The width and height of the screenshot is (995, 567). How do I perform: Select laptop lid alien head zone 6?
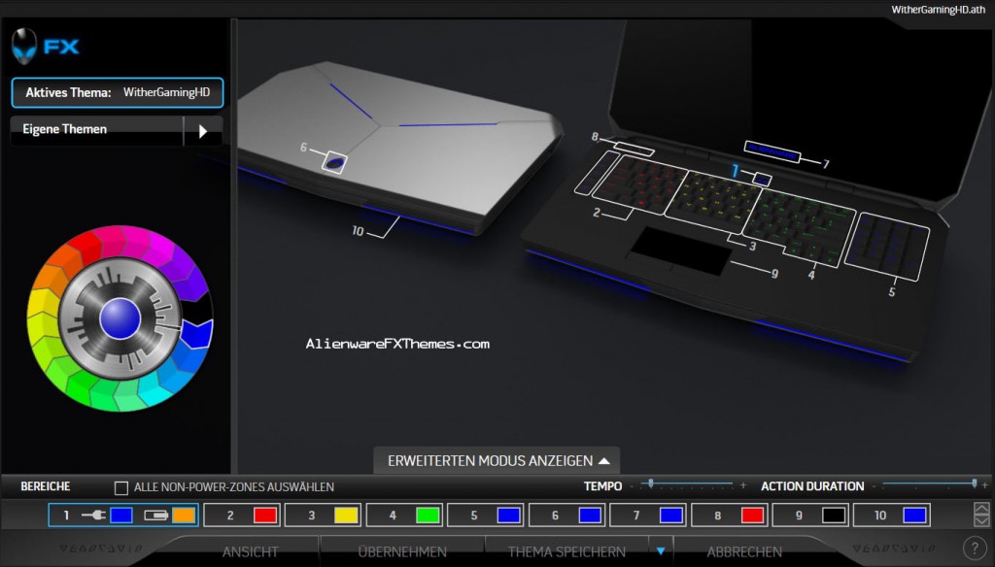coord(334,163)
